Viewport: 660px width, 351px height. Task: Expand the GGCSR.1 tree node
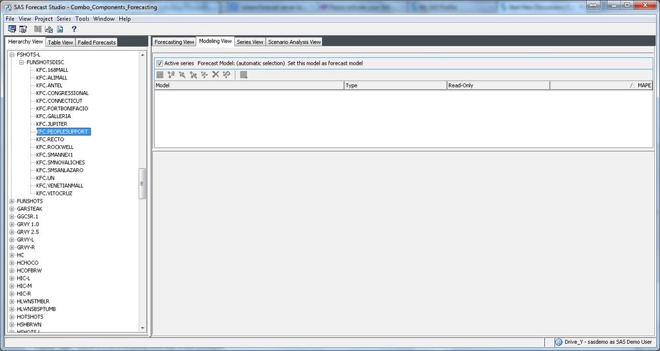coord(12,216)
